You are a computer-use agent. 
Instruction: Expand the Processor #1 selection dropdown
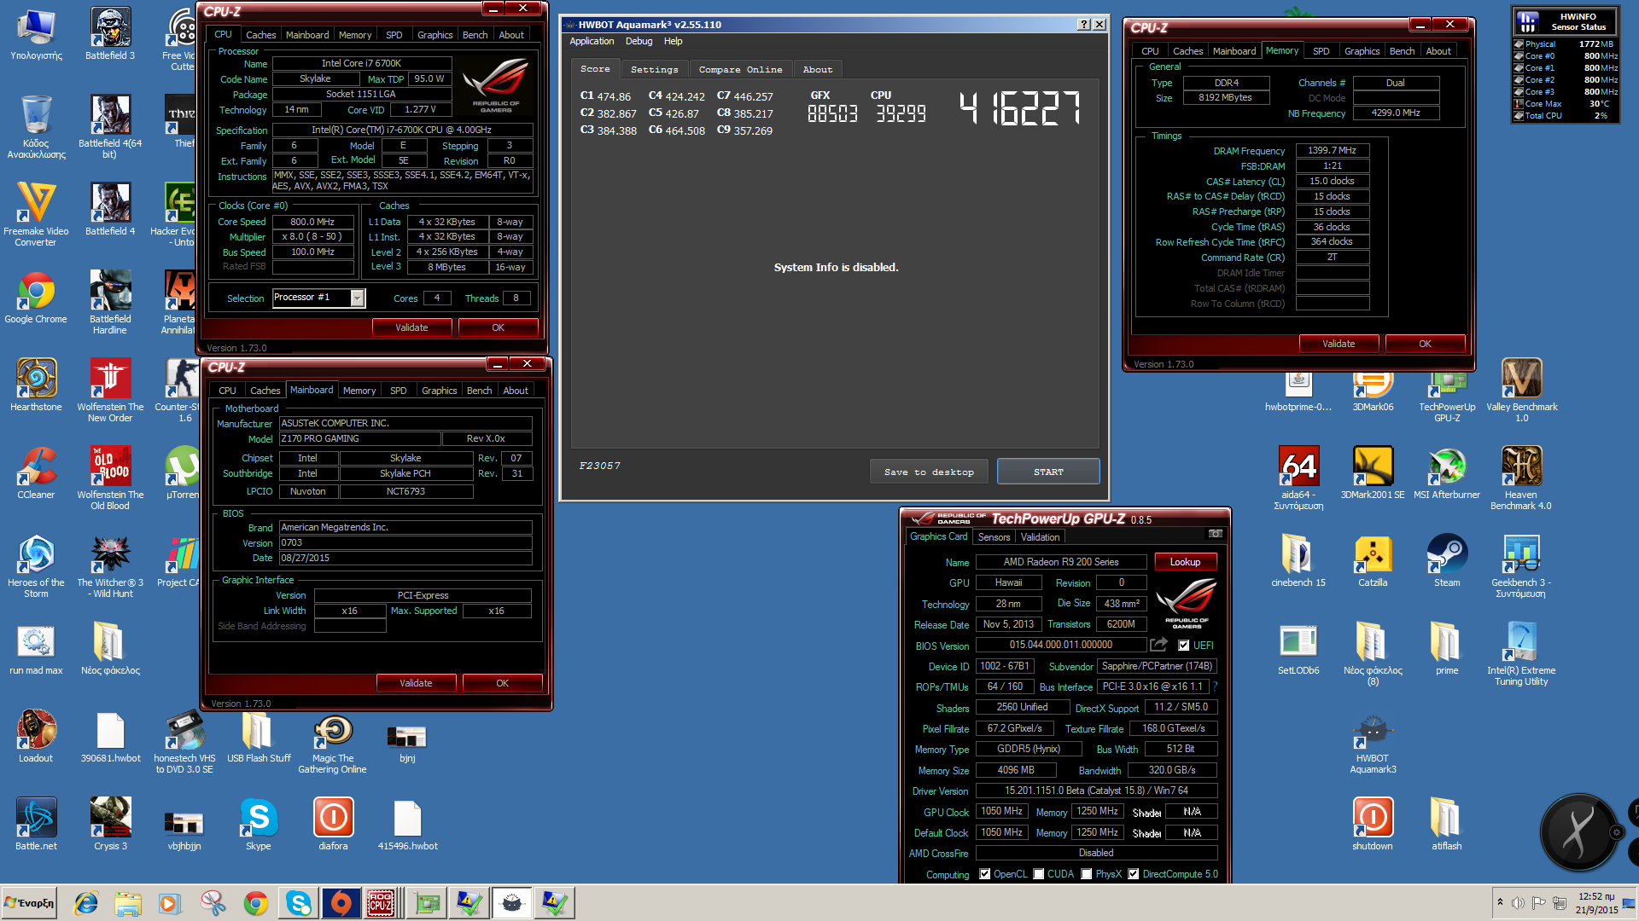[x=358, y=298]
